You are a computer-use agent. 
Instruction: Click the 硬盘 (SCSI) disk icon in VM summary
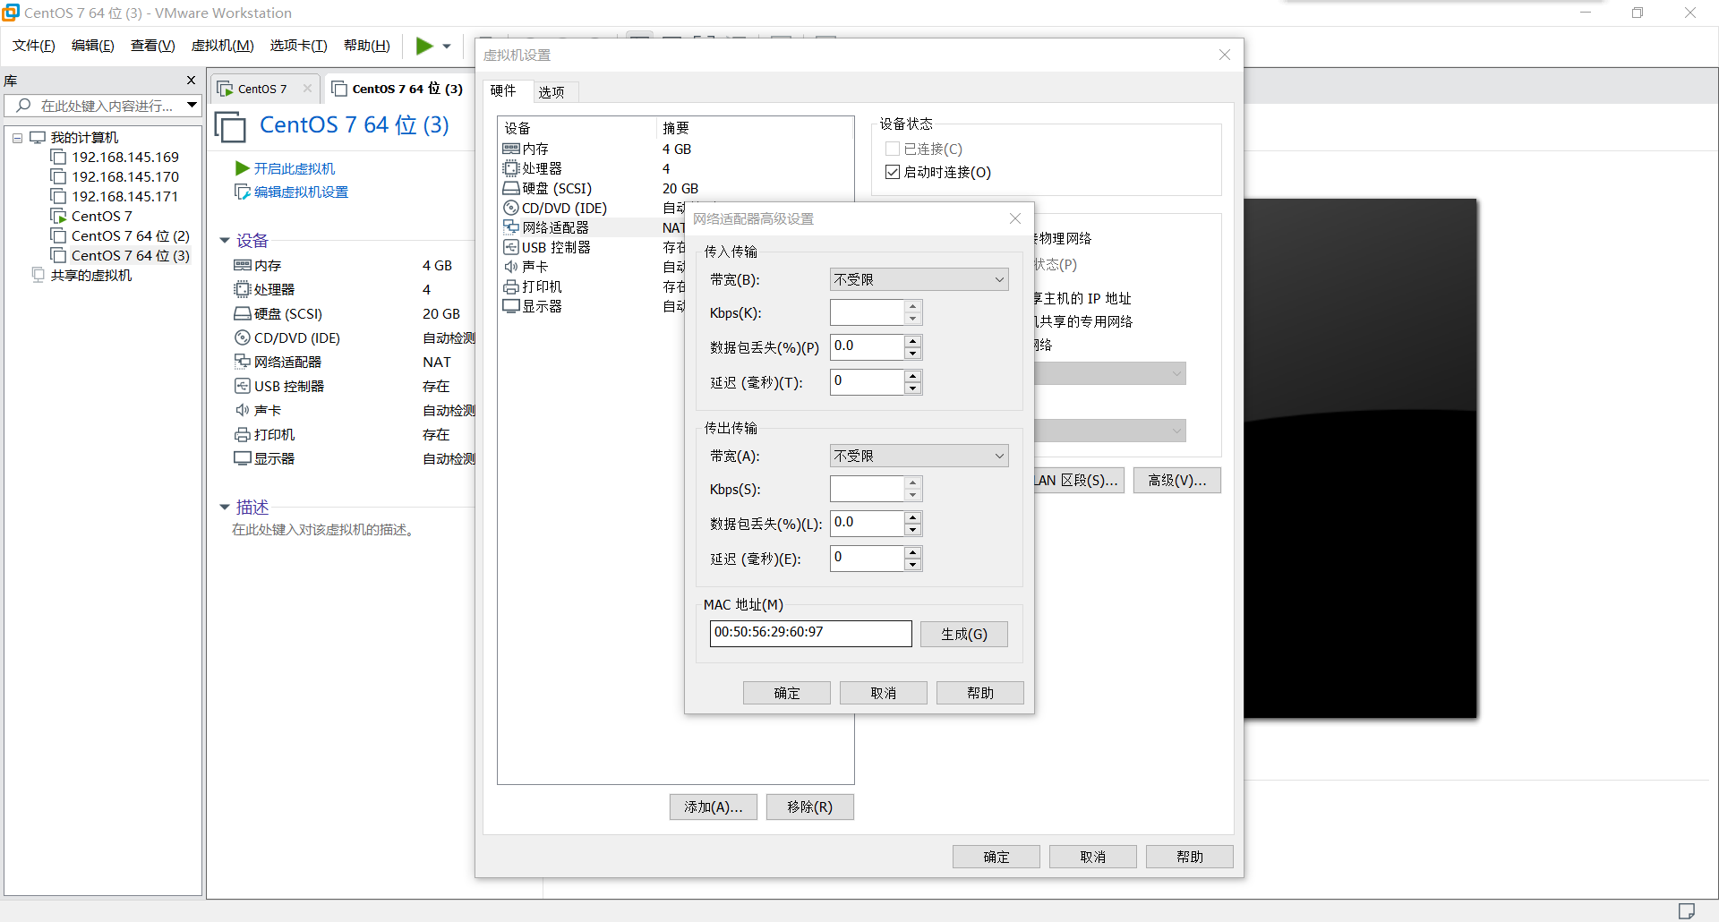pyautogui.click(x=242, y=314)
